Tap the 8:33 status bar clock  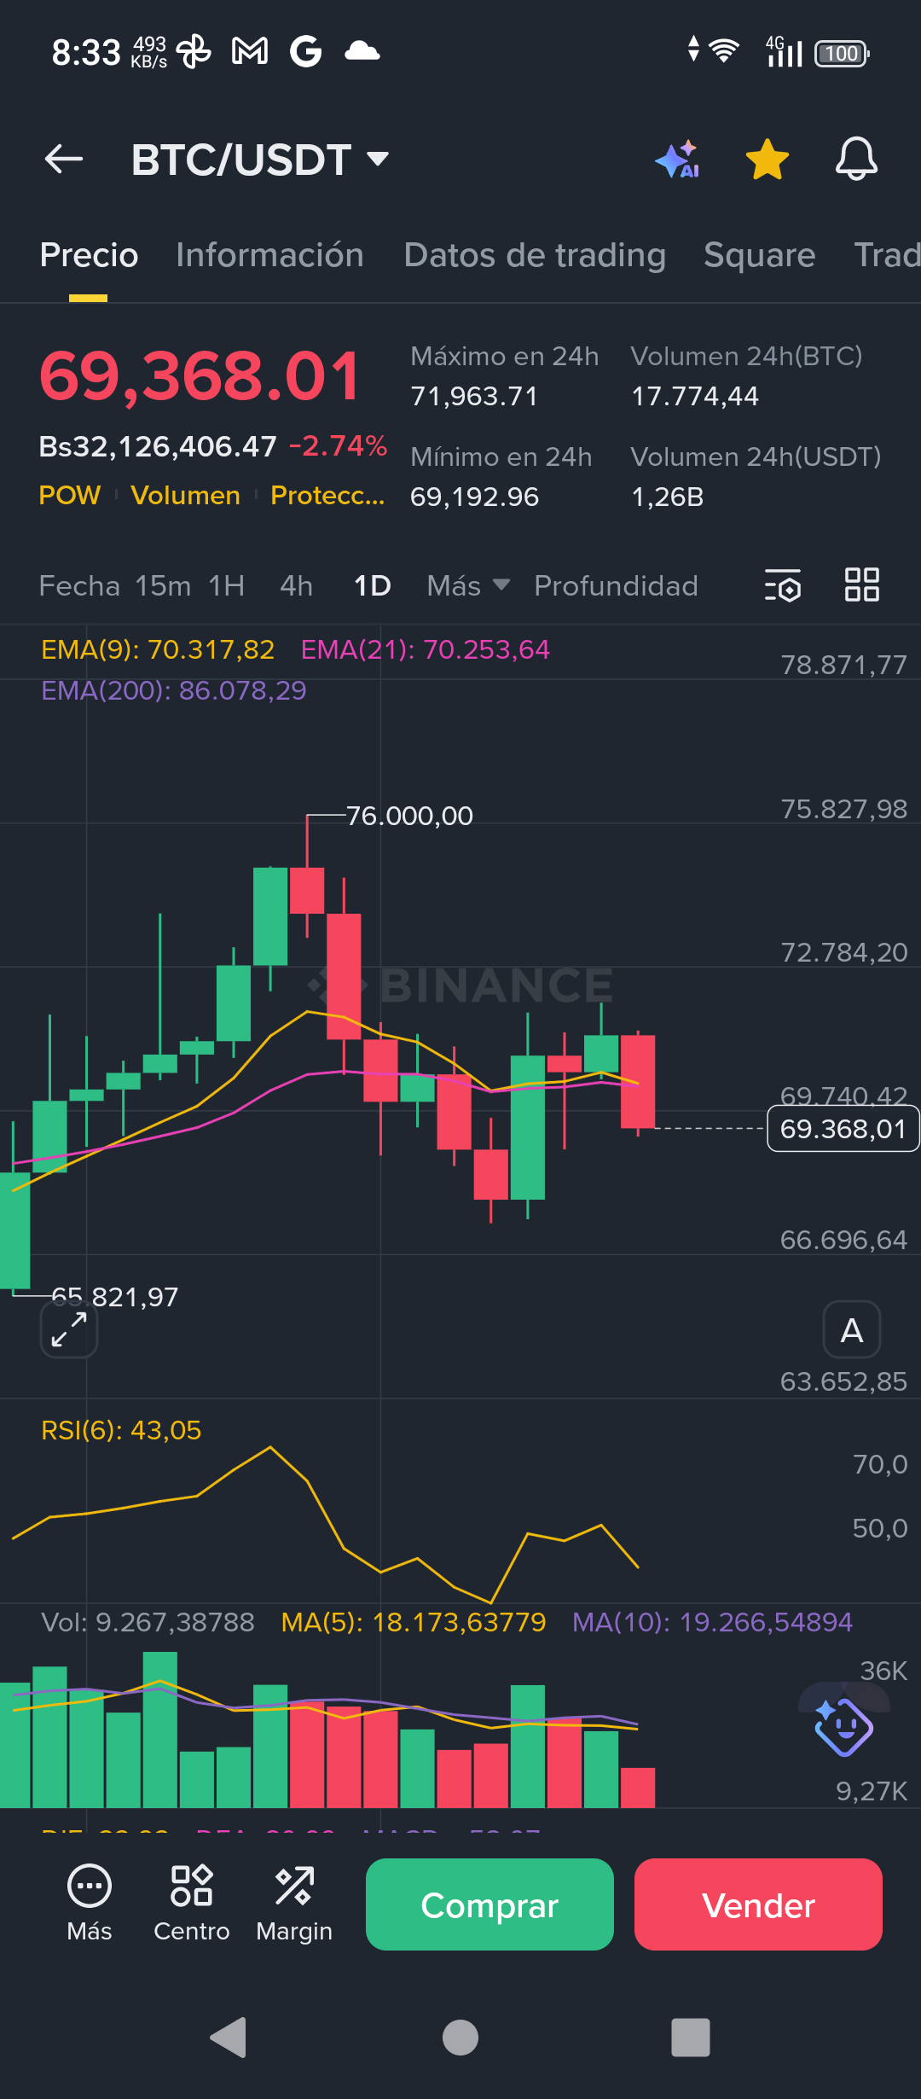click(x=86, y=52)
